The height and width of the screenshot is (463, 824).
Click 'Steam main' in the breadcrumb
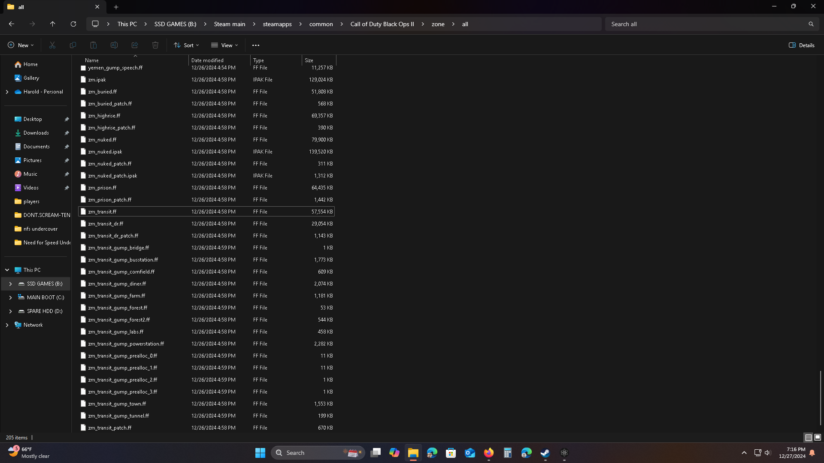[x=230, y=24]
